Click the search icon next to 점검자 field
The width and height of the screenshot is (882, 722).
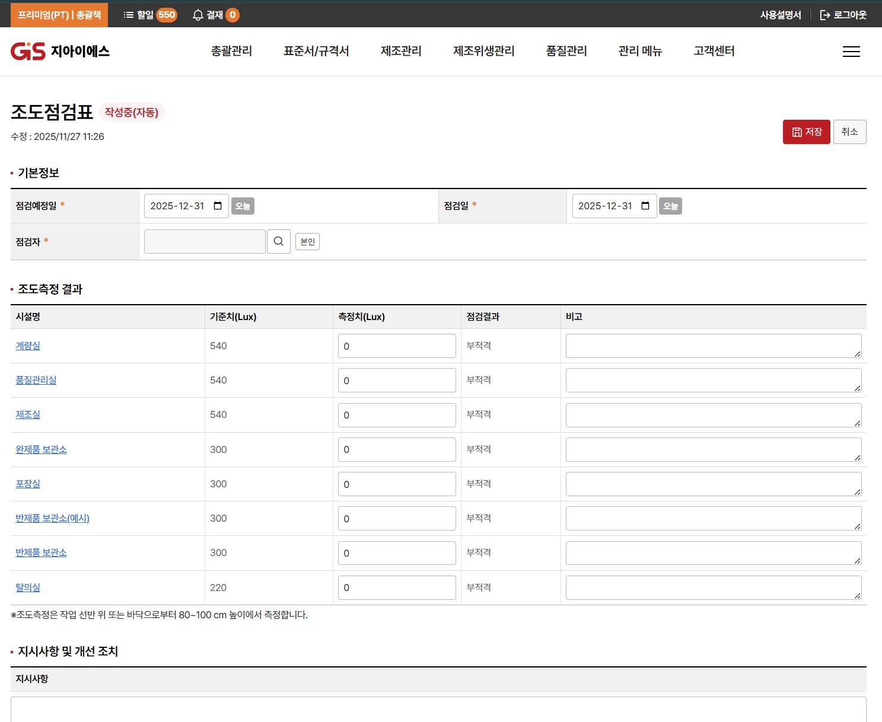[x=279, y=241]
